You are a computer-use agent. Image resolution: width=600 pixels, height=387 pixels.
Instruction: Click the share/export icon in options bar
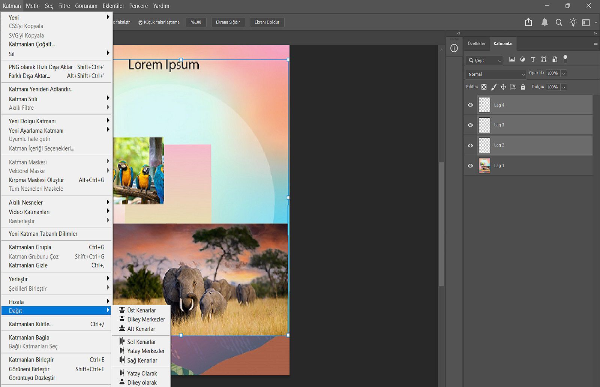click(528, 22)
